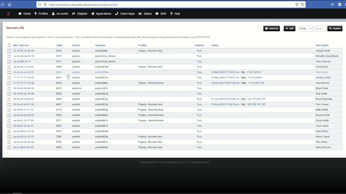Click the browser URL address field
Viewport: 346px width, 194px height.
pyautogui.click(x=170, y=5)
